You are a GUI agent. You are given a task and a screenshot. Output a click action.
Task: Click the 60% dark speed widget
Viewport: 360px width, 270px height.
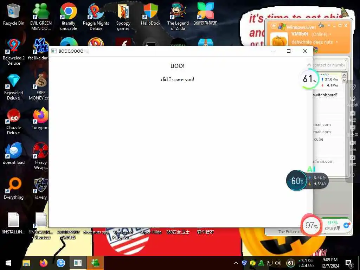297,181
